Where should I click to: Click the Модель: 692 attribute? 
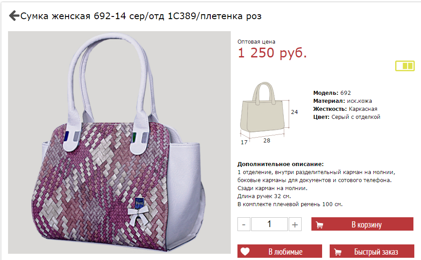click(x=332, y=93)
